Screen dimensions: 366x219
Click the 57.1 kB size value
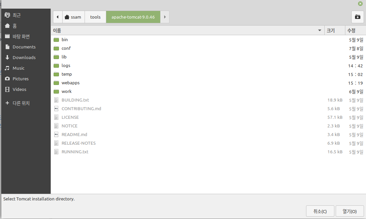(x=335, y=117)
